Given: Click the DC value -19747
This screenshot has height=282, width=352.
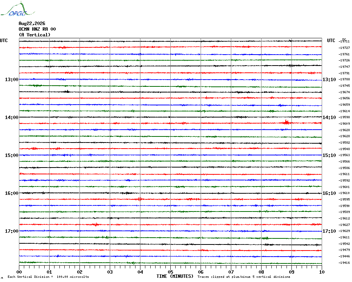Looking at the screenshot, I should 344,67.
